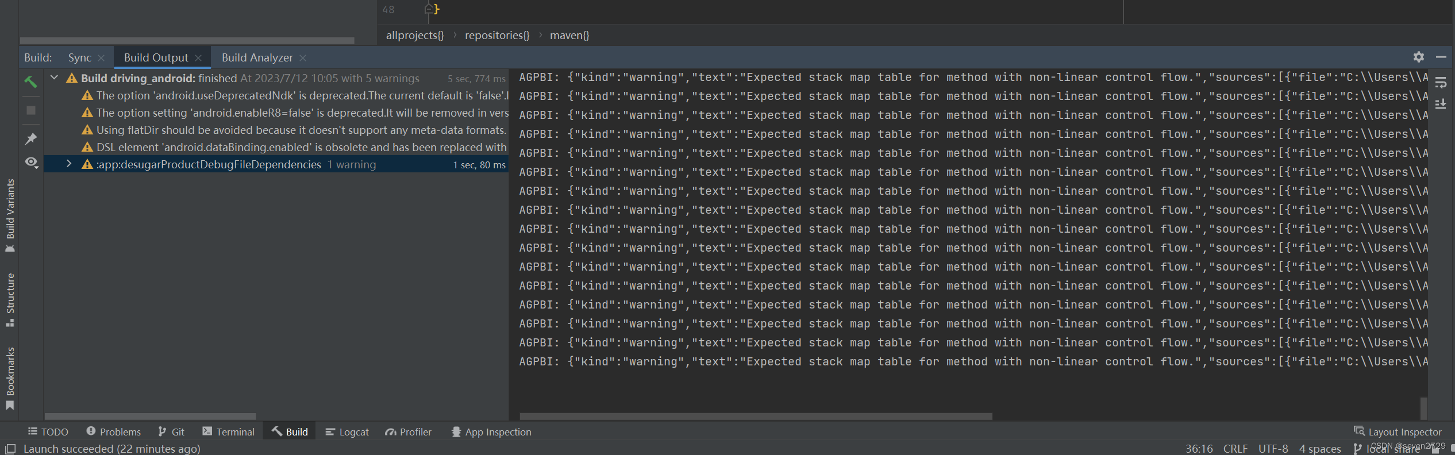Hide the build tool window with minus icon
Viewport: 1455px width, 455px height.
coord(1441,57)
